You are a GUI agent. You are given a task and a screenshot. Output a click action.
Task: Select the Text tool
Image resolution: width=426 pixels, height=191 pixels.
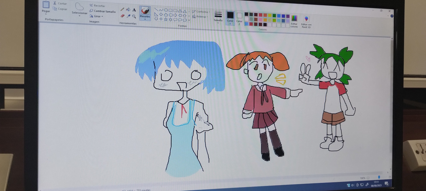(x=134, y=10)
